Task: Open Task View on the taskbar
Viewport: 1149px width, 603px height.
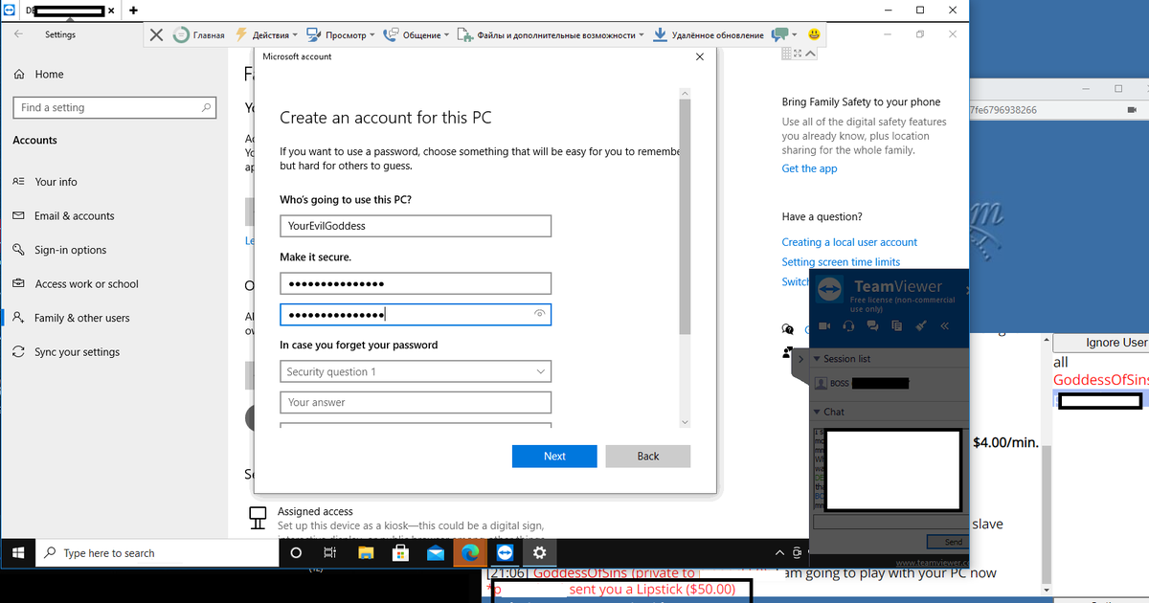Action: tap(330, 553)
